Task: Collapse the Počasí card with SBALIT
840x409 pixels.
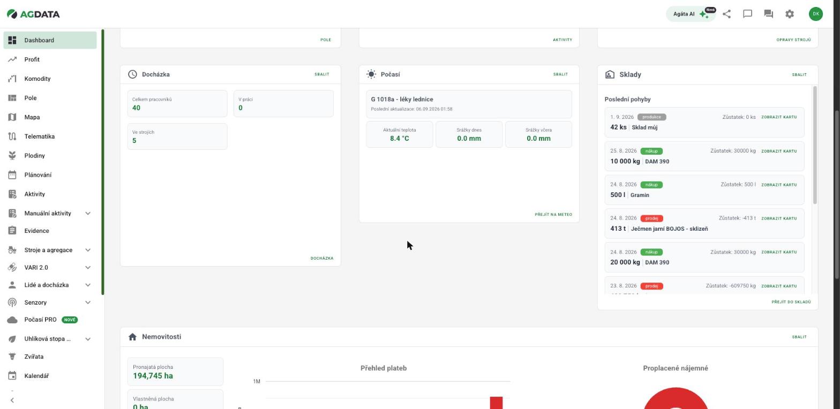Action: coord(560,74)
